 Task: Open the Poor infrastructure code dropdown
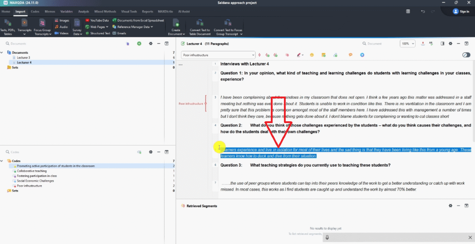pos(252,55)
